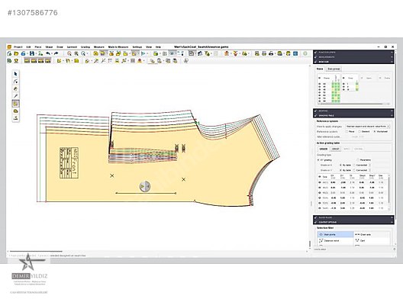Click the New document toolbar icon

click(9, 53)
